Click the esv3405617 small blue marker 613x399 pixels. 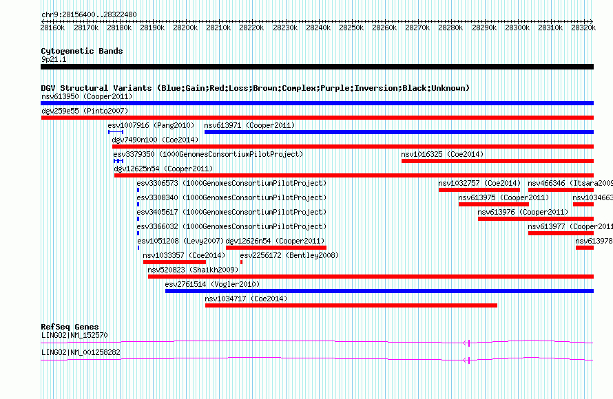pos(138,219)
